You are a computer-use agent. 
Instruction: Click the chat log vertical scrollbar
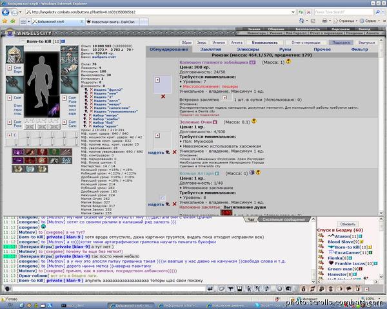(313, 250)
